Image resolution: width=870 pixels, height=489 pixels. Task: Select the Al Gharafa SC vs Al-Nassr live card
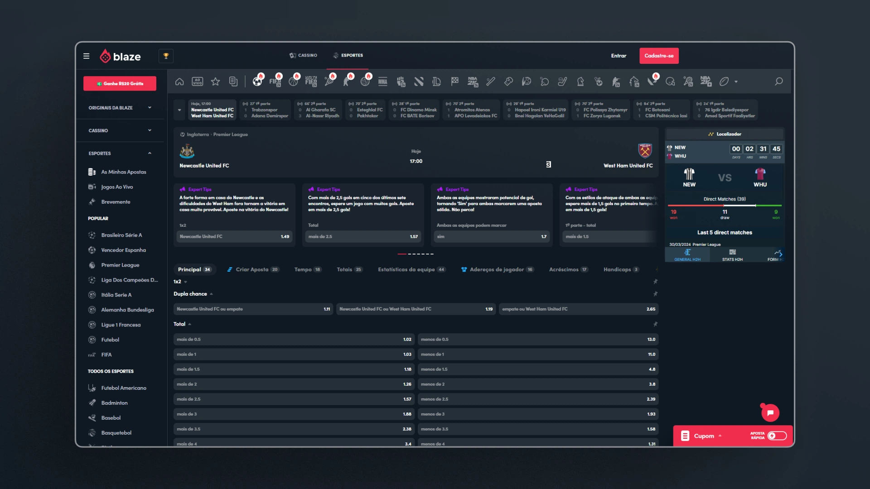(318, 110)
